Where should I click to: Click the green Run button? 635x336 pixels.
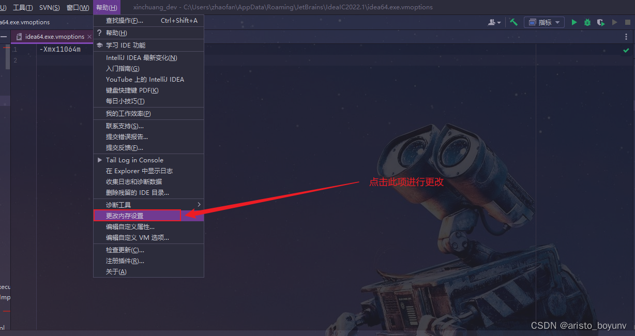574,22
